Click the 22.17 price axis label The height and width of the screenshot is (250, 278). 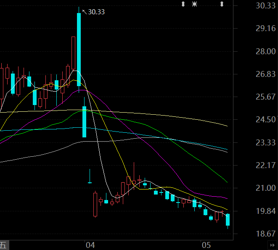coord(265,165)
